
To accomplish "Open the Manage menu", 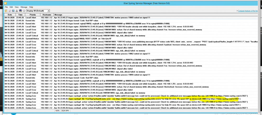I will 24,7.
